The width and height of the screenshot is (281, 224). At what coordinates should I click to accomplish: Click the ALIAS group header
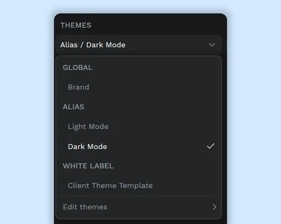[x=74, y=107]
